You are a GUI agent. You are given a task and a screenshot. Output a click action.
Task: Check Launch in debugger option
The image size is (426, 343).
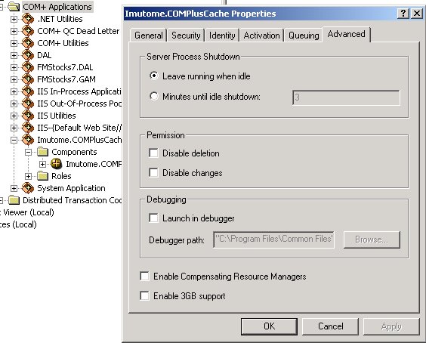click(153, 218)
